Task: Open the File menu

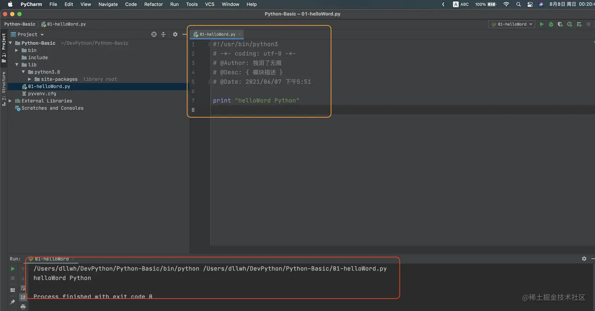Action: (x=53, y=4)
